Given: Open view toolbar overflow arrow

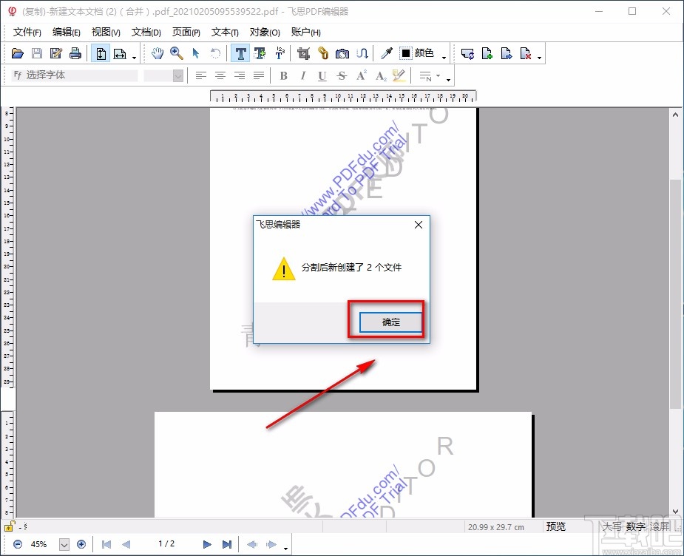Looking at the screenshot, I should 134,58.
